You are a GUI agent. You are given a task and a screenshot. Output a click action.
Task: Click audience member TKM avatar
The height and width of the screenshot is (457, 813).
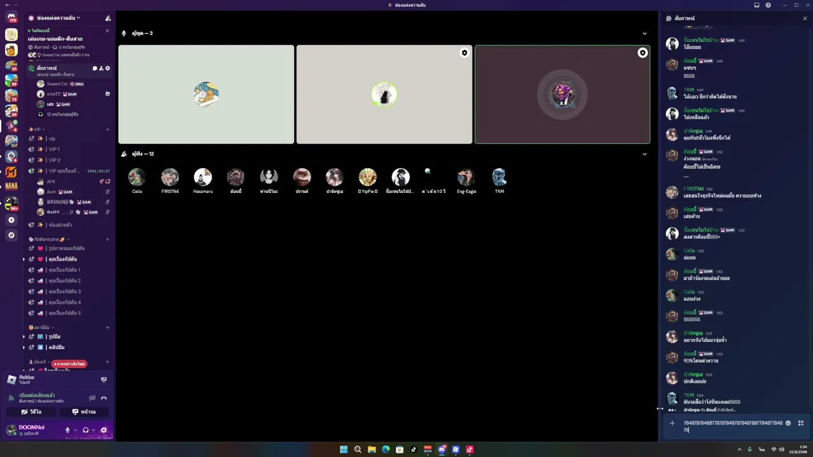click(499, 177)
